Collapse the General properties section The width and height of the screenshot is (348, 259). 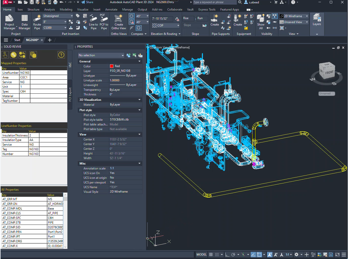139,61
